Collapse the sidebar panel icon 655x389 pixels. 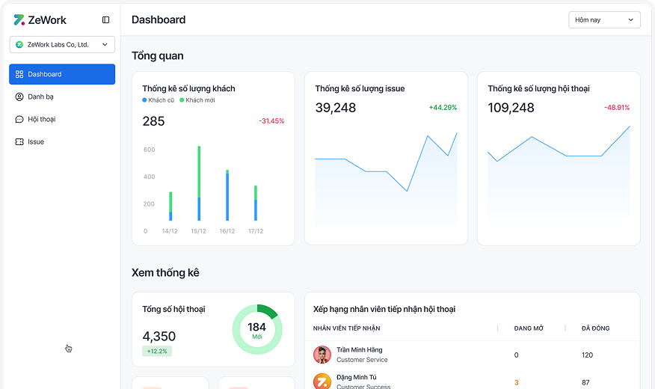click(105, 20)
